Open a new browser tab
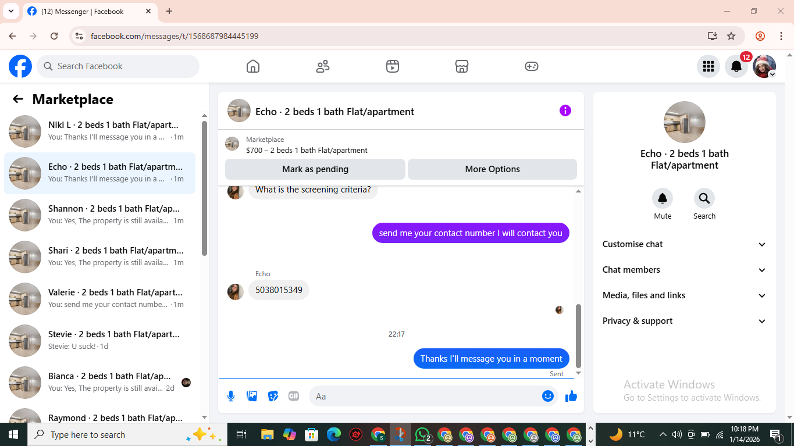The image size is (794, 446). point(169,11)
